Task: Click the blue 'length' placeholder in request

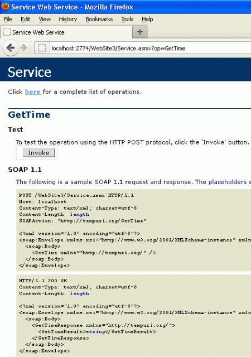Action: click(x=80, y=214)
